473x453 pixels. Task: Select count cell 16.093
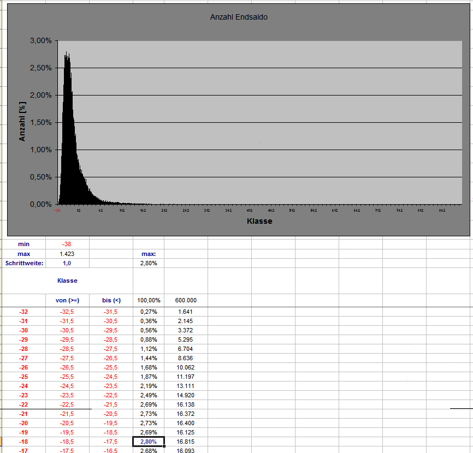186,450
